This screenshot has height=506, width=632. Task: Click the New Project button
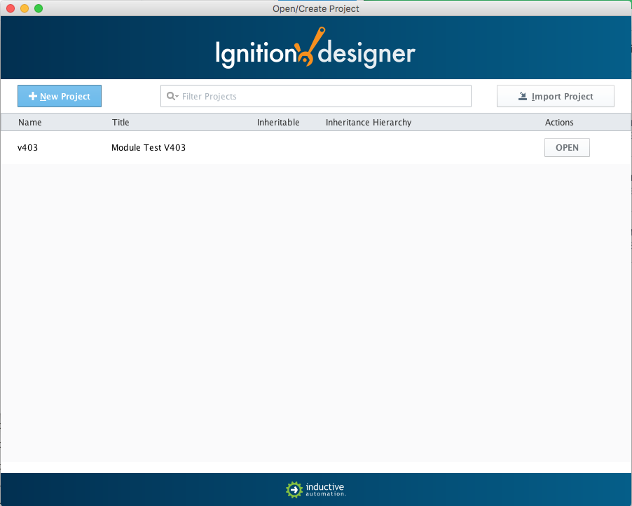pyautogui.click(x=60, y=96)
